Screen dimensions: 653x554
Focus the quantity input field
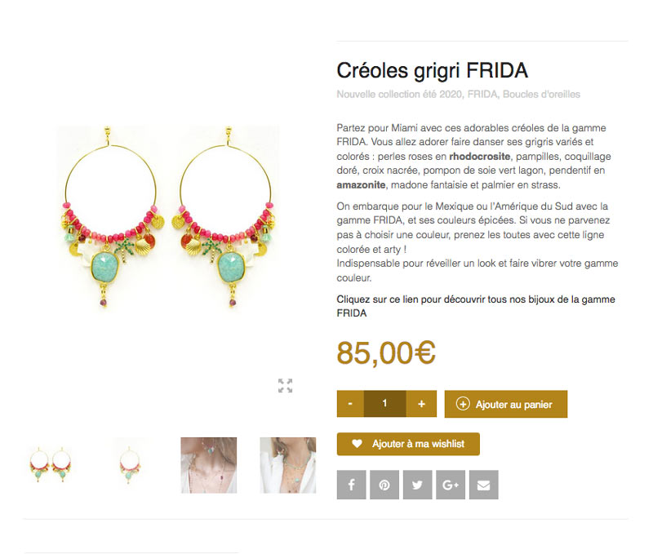(384, 404)
